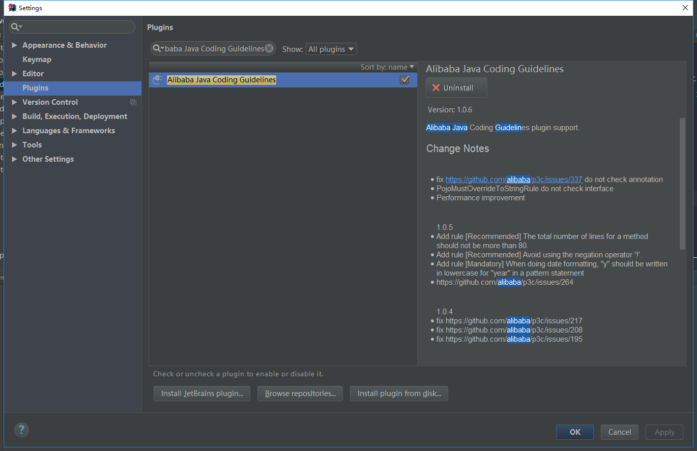The image size is (697, 451).
Task: Click the magnifier icon in the plugin search field
Action: 158,49
